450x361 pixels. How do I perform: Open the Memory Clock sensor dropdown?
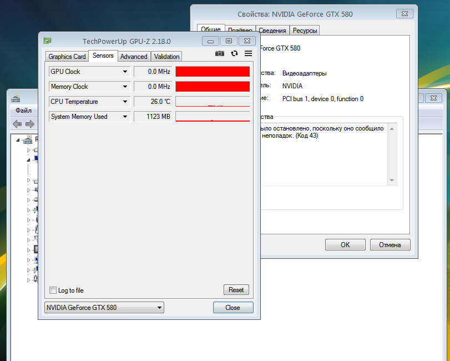click(125, 87)
